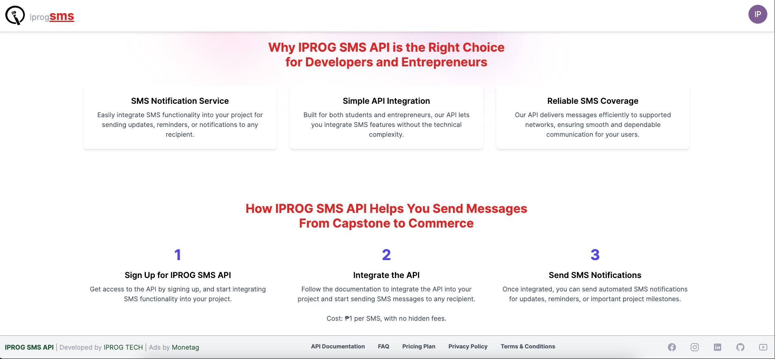Click the How IPROG SMS API Helps headline

[x=386, y=216]
